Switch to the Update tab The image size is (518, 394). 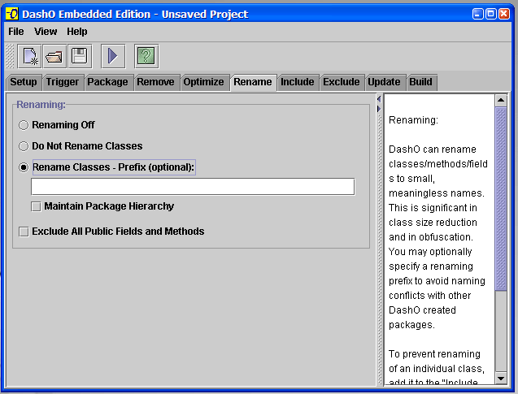384,82
